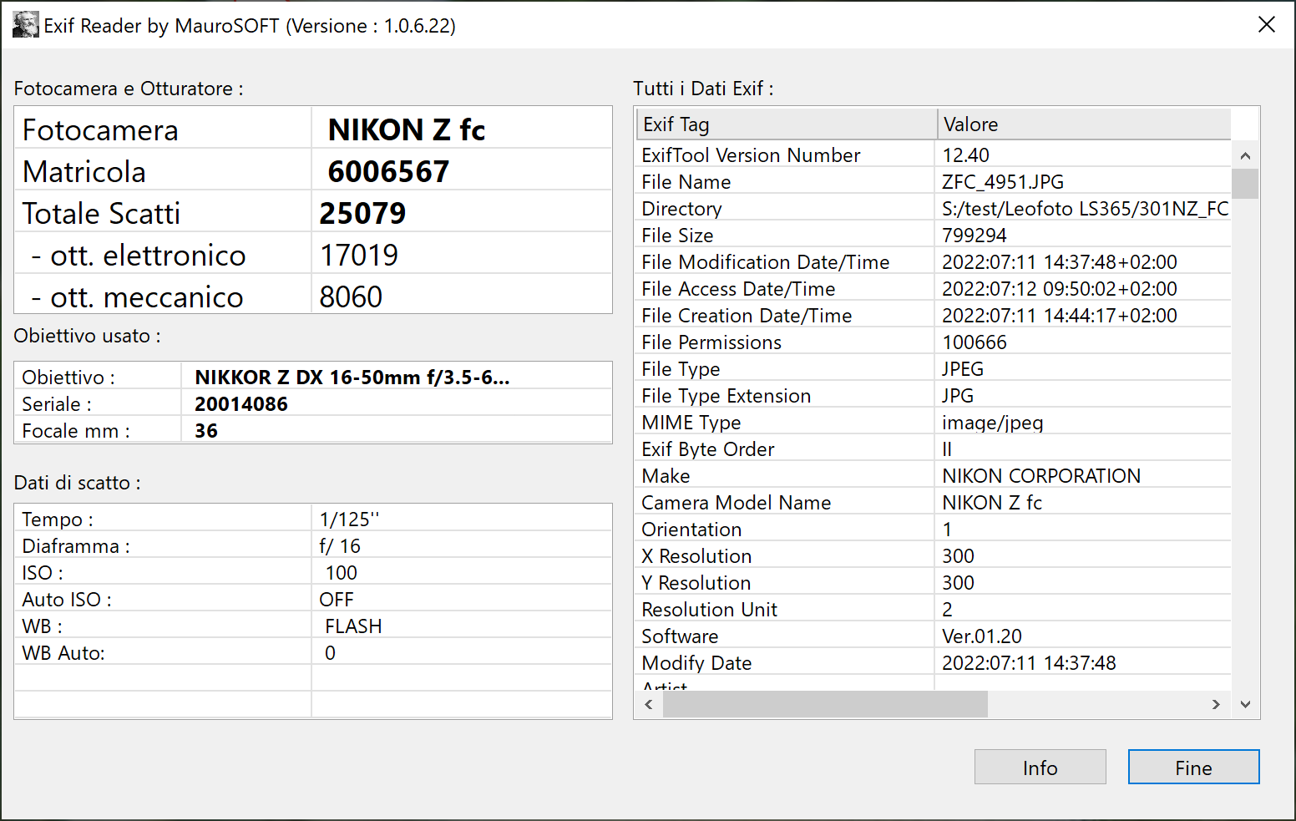Select the File Type row
Viewport: 1296px width, 821px height.
(x=933, y=369)
